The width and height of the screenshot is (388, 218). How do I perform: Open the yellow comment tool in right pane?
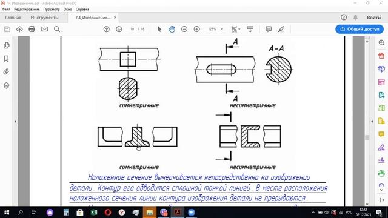[381, 134]
